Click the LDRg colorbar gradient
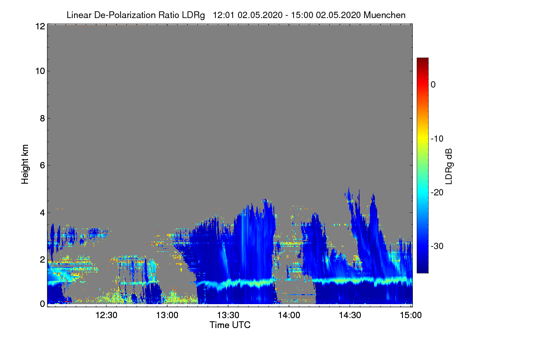Image resolution: width=542 pixels, height=361 pixels. pos(422,165)
